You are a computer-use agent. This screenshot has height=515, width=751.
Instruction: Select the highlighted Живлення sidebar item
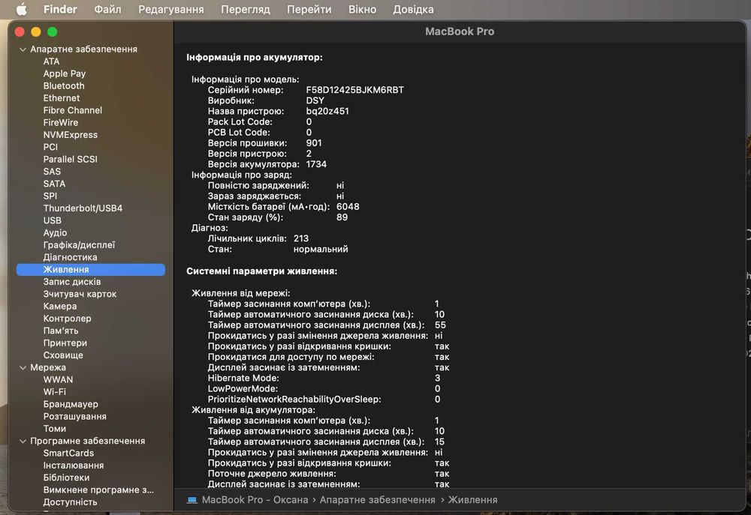[91, 270]
